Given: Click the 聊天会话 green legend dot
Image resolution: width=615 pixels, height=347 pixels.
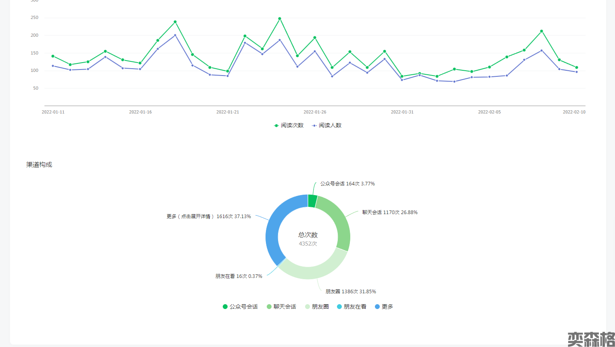Looking at the screenshot, I should pos(269,307).
